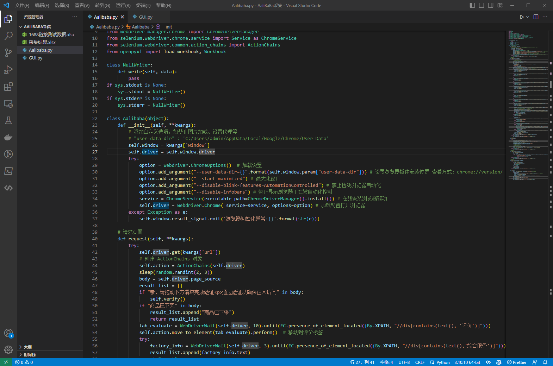The width and height of the screenshot is (553, 366).
Task: Click the Copilot icon in status bar
Action: pos(499,362)
